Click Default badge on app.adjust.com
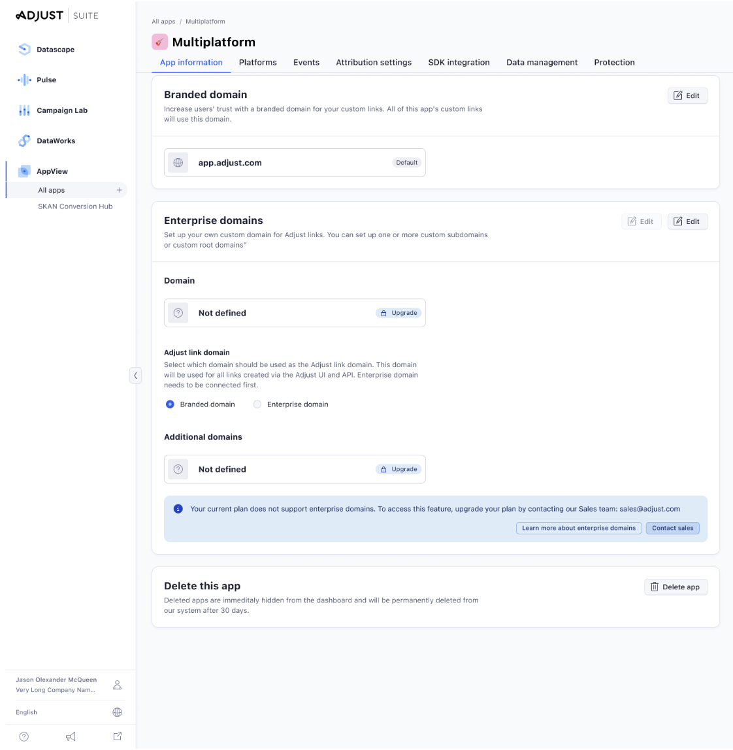733x750 pixels. (407, 163)
